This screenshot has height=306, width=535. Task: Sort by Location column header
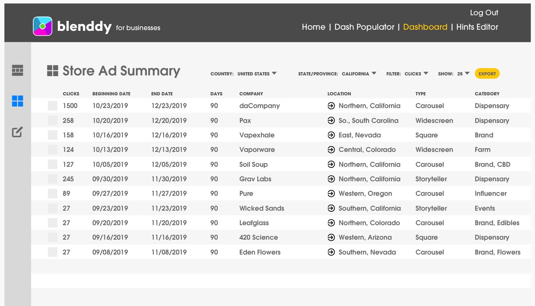pos(339,94)
